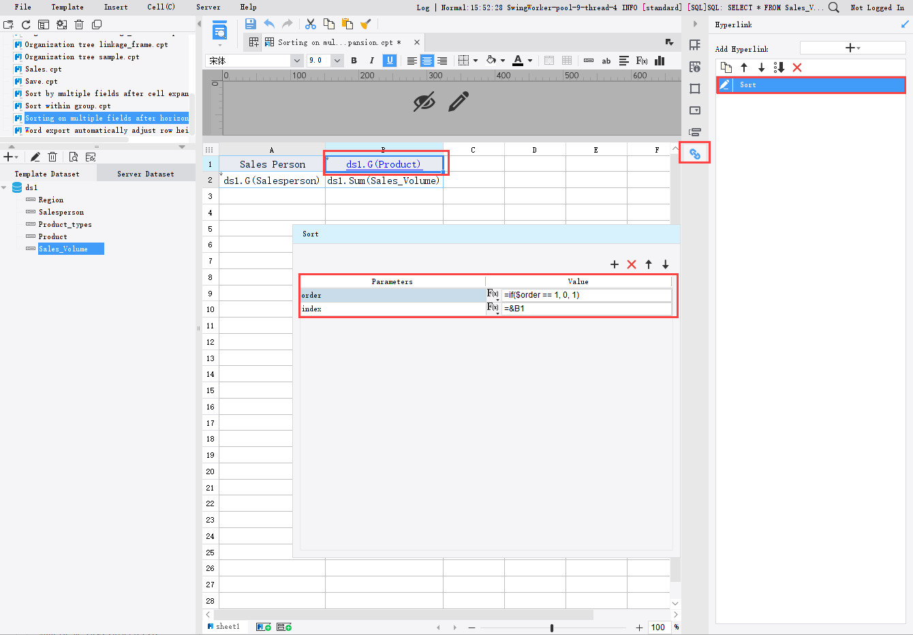Screen dimensions: 913x635
Task: Click the Copy icon in top toolbar
Action: point(329,24)
